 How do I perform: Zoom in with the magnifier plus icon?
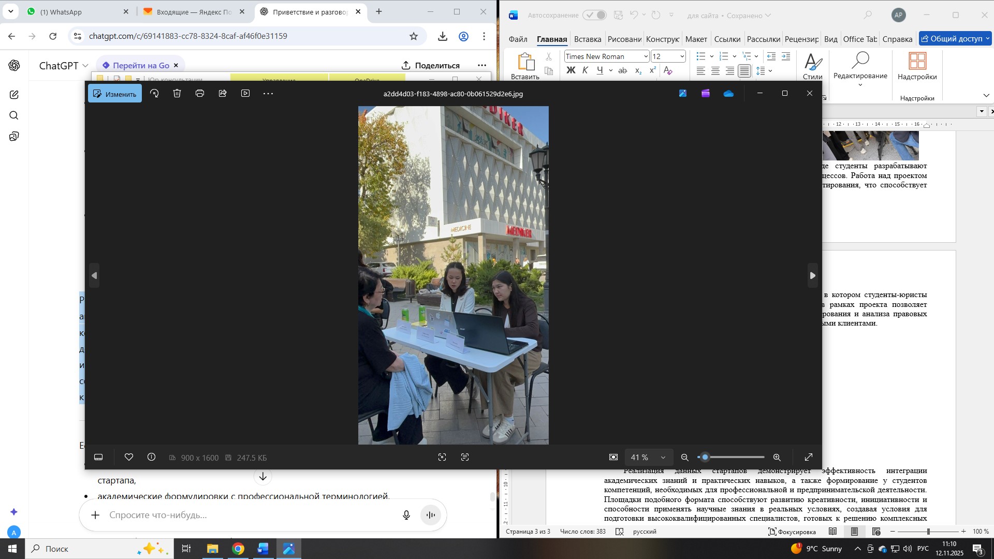coord(777,458)
